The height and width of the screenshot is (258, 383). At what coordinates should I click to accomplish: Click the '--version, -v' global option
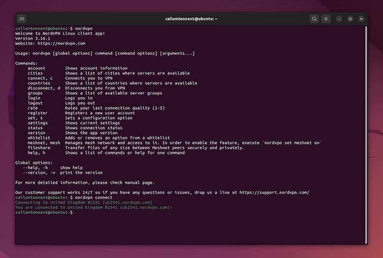pyautogui.click(x=39, y=172)
